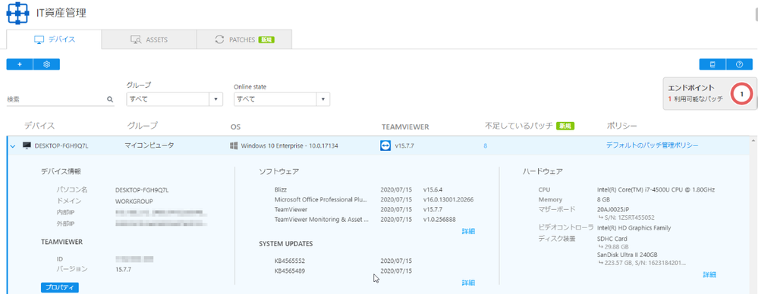Select TeamViewer Monitoring & Asset entry

[x=322, y=219]
